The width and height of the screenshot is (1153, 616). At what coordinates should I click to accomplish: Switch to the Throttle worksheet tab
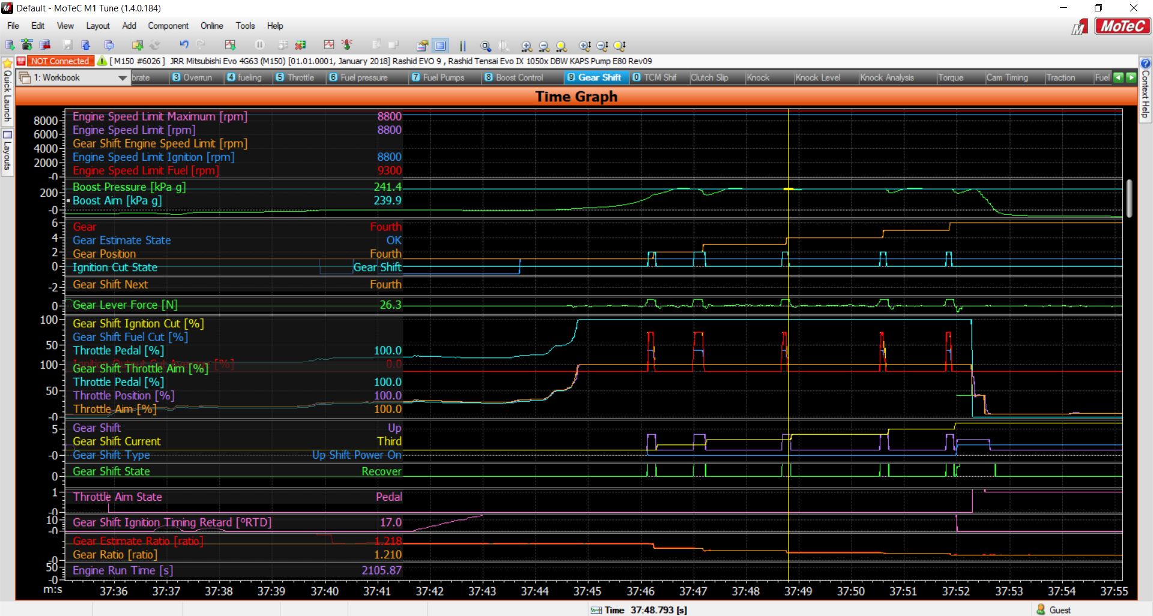coord(298,77)
